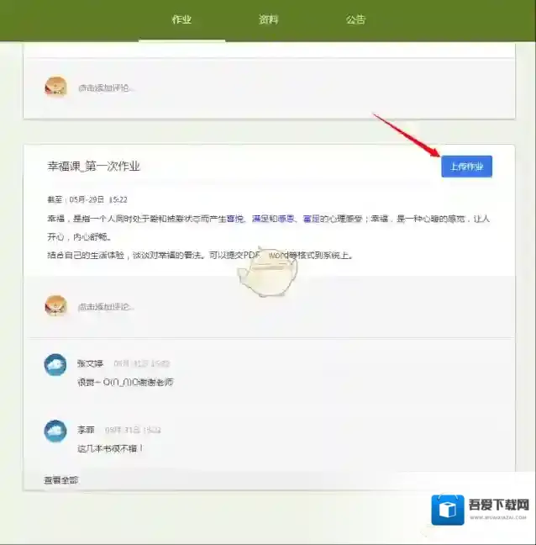Open commenter name 张文婷

coord(90,363)
